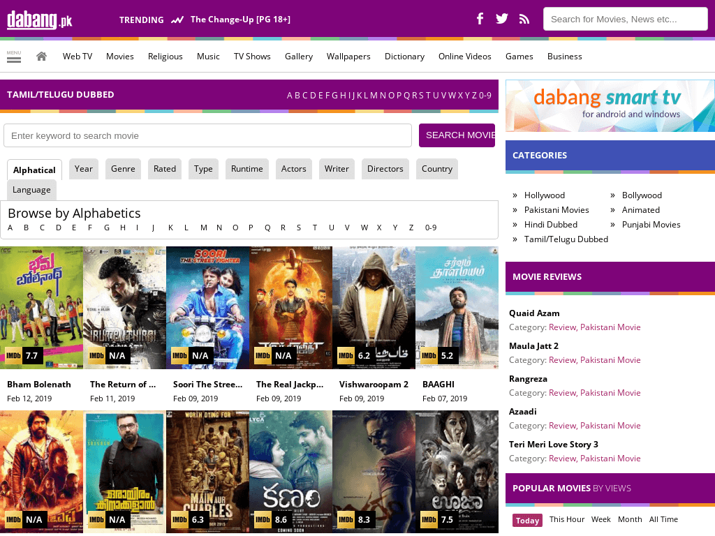Viewport: 715px width, 536px height.
Task: Click the movie keyword search field
Action: [207, 135]
